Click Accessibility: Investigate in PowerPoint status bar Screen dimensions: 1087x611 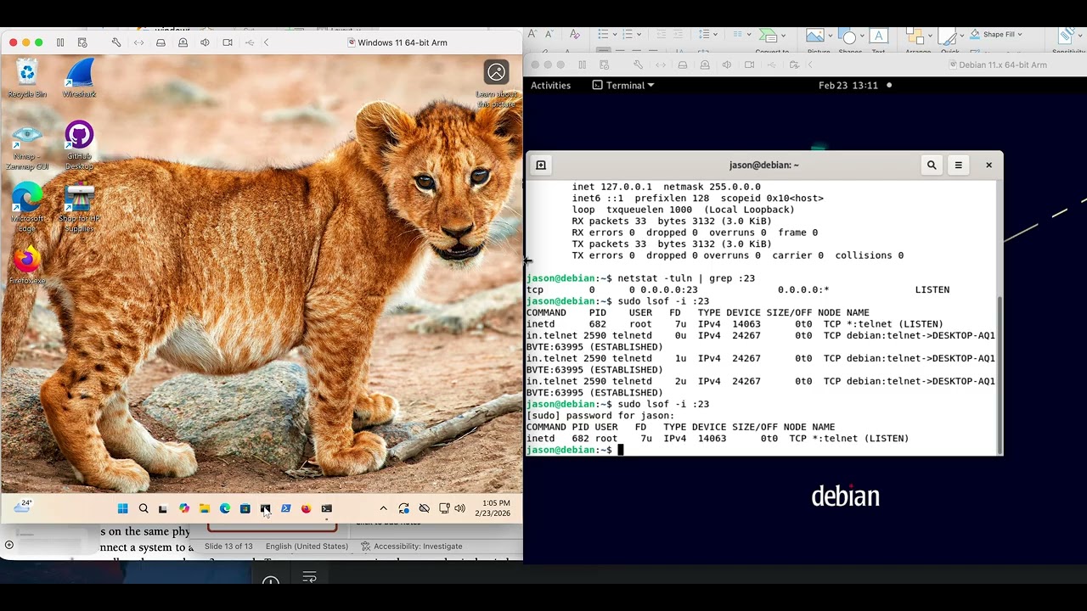point(412,547)
